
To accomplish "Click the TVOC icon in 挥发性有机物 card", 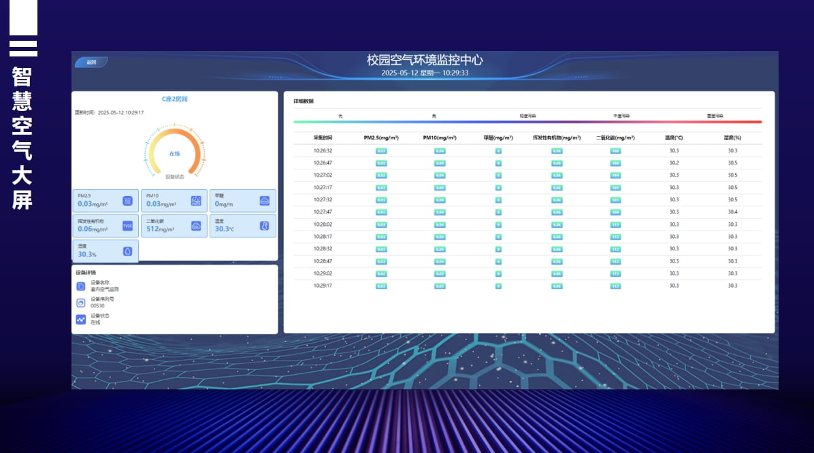I will click(127, 226).
